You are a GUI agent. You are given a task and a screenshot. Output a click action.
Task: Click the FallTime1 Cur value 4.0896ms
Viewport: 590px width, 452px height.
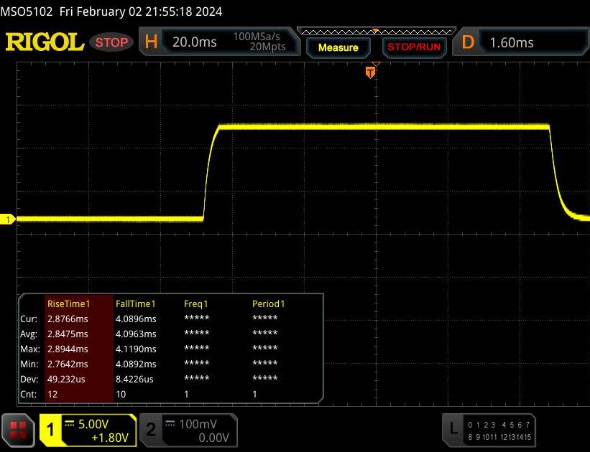(x=136, y=319)
